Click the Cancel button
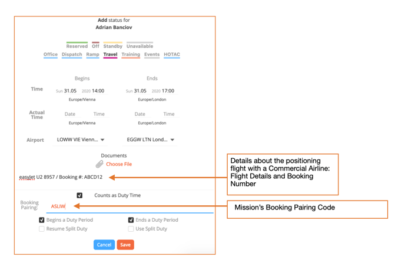This screenshot has height=280, width=405. click(x=104, y=245)
